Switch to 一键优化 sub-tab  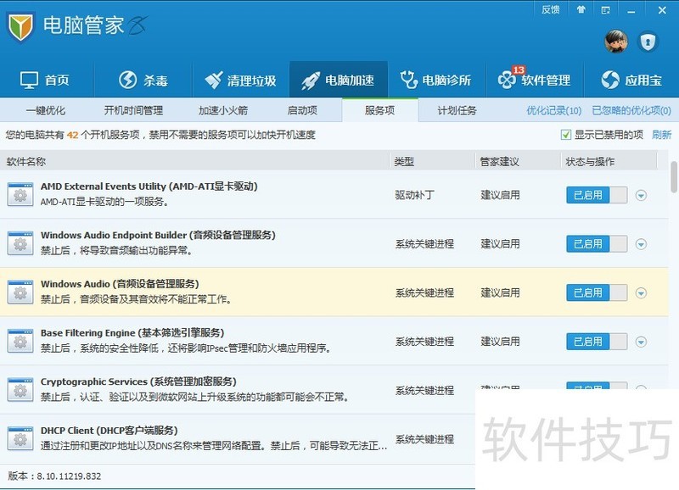tap(46, 111)
